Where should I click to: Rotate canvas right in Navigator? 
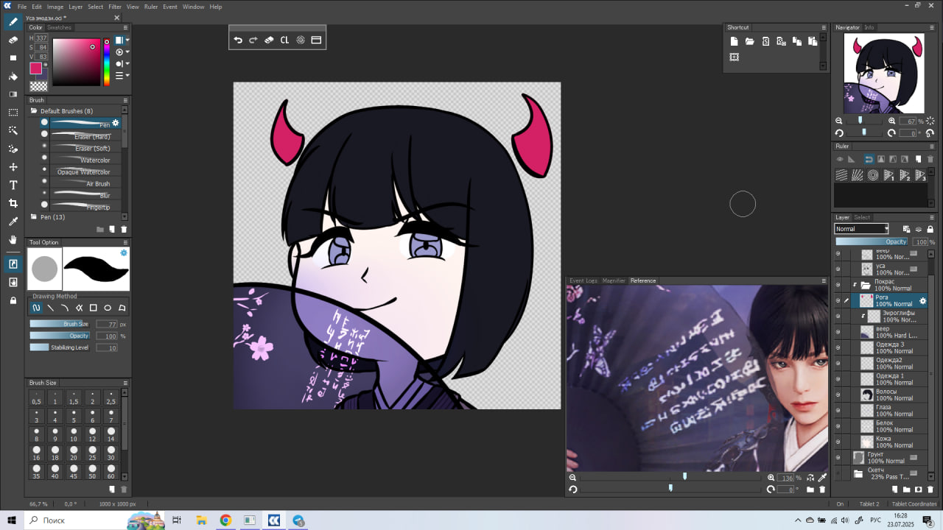tap(891, 133)
